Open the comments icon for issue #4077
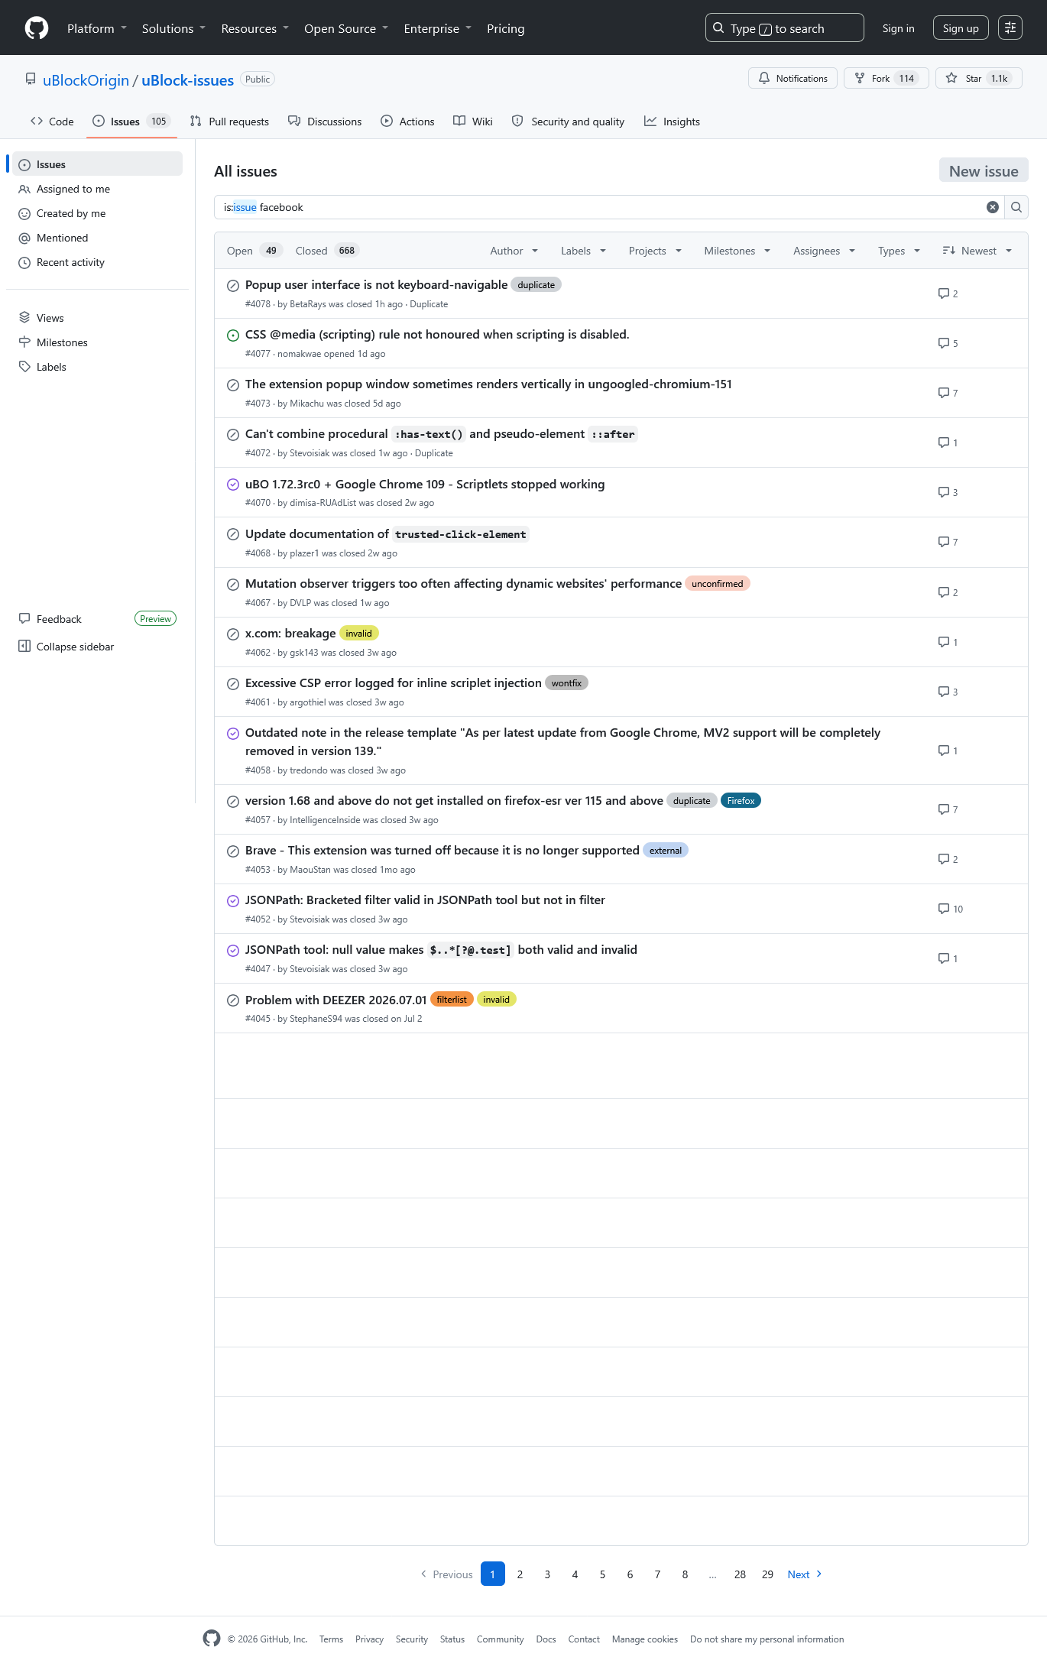The width and height of the screenshot is (1047, 1660). (x=944, y=343)
